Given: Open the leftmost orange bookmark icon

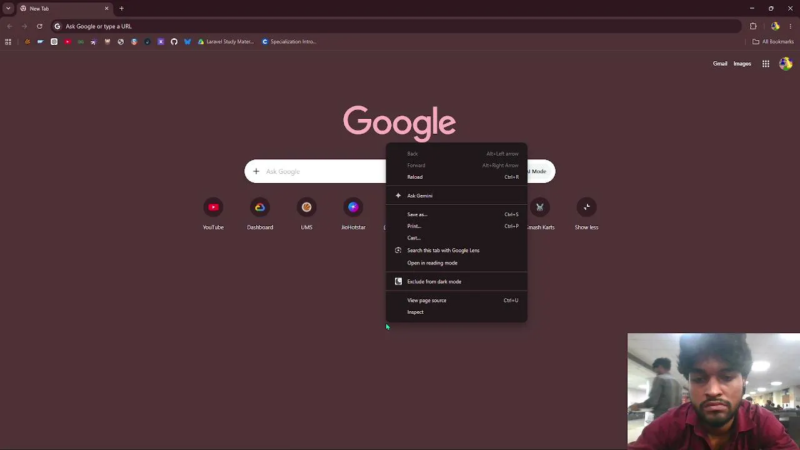Looking at the screenshot, I should point(27,42).
